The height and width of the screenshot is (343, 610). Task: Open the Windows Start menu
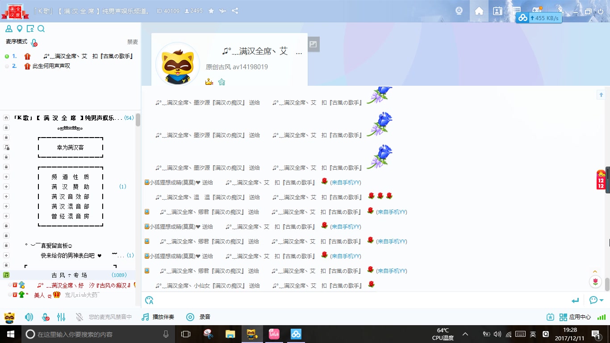click(x=10, y=334)
